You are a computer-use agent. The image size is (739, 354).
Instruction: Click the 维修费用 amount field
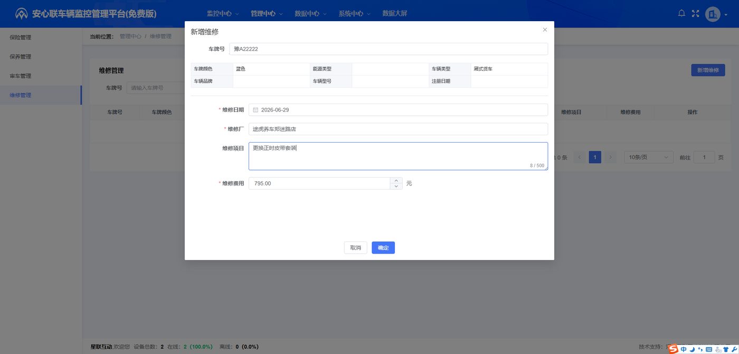pos(319,183)
